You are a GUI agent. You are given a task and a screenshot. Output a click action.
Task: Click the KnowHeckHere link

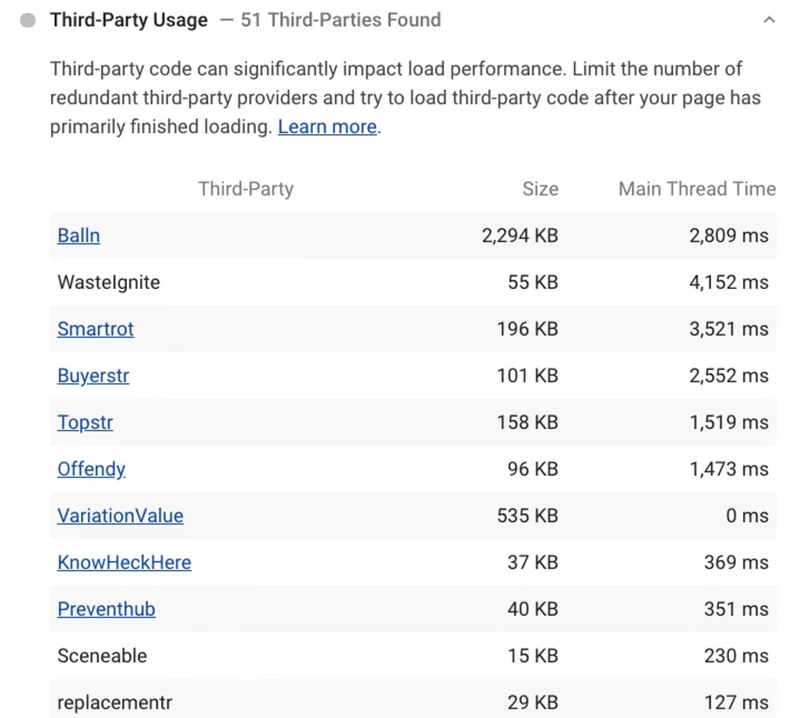(124, 562)
